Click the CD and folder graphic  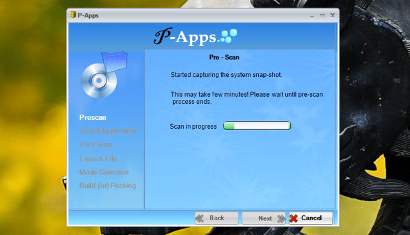(x=104, y=74)
